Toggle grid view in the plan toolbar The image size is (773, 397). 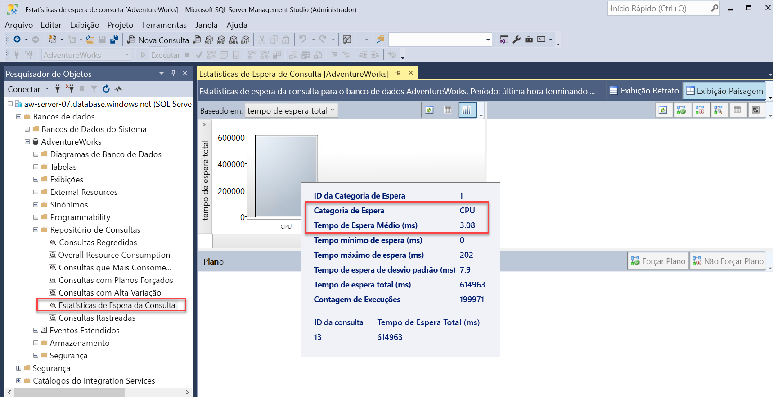pyautogui.click(x=737, y=110)
